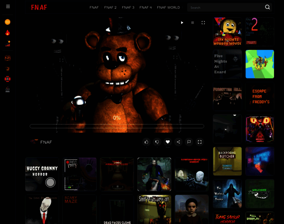The height and width of the screenshot is (224, 284).
Task: Open the dark night scene thumbnail above Backrooms Butcher
Action: [227, 129]
